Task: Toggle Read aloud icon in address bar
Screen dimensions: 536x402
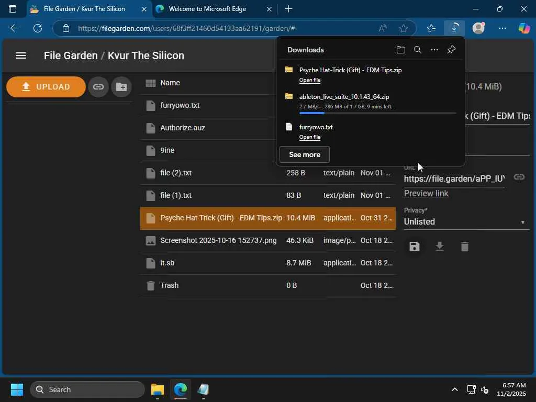Action: click(383, 28)
